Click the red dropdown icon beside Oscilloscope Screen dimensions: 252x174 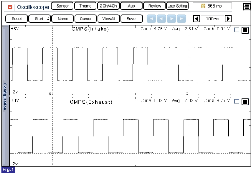click(10, 7)
